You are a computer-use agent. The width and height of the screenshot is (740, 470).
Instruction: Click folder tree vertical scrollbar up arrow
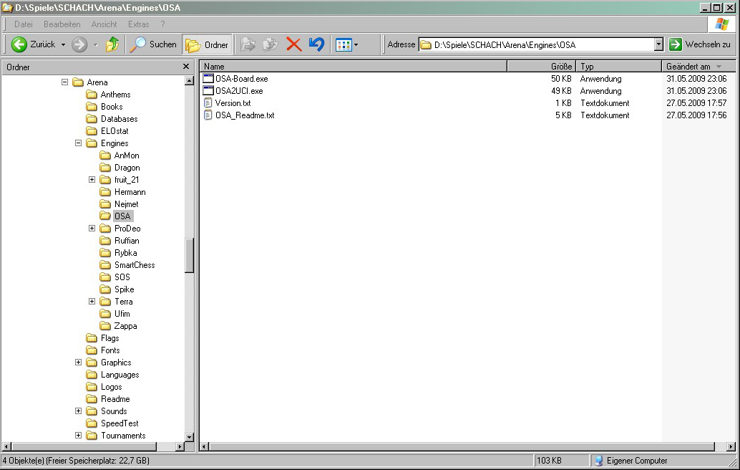click(189, 80)
